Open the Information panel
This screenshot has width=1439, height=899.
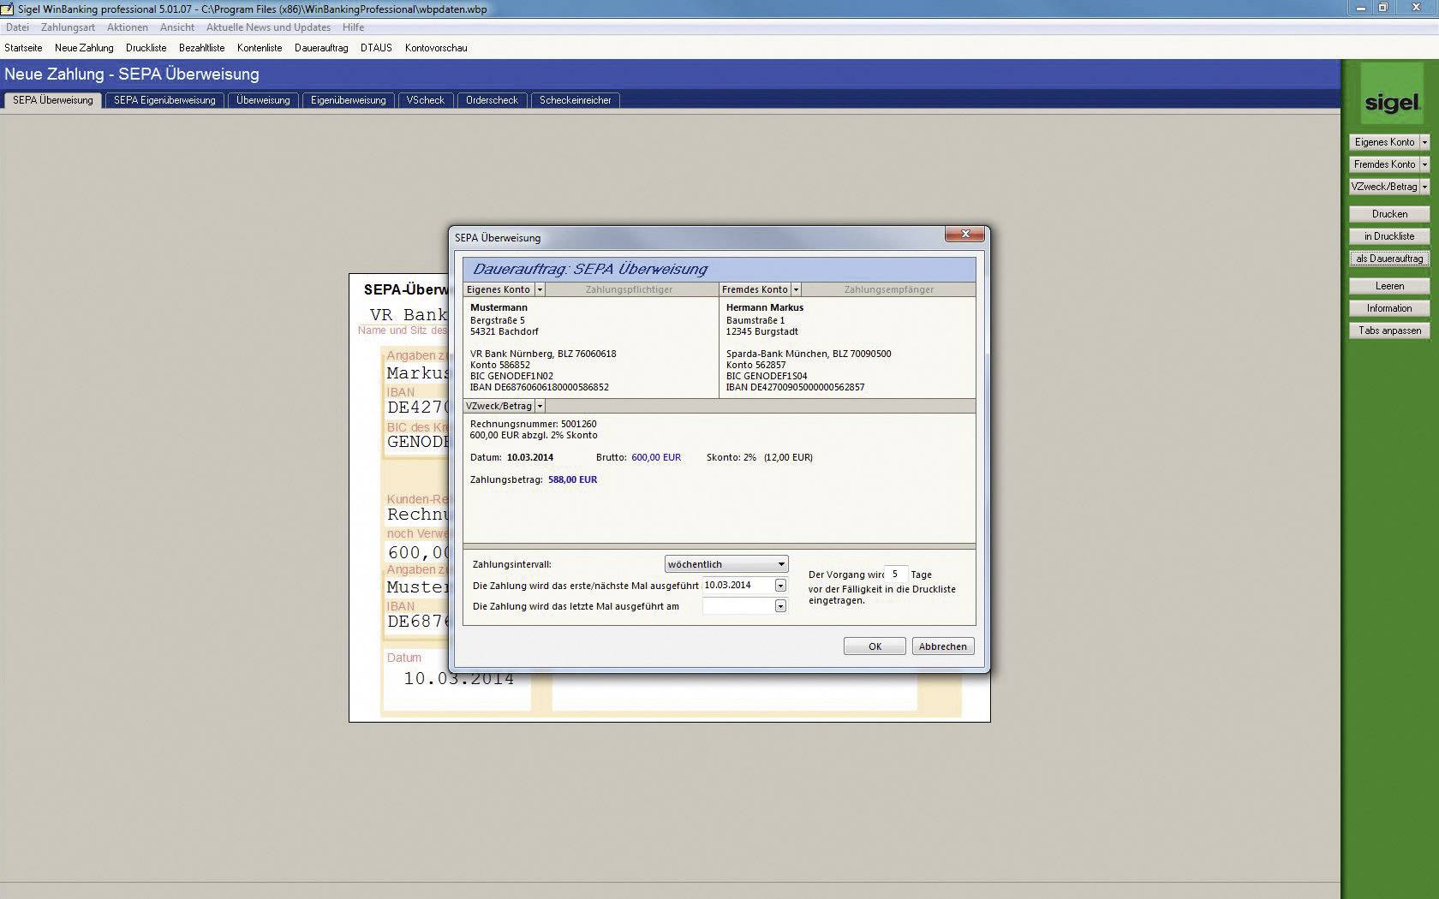(1388, 307)
